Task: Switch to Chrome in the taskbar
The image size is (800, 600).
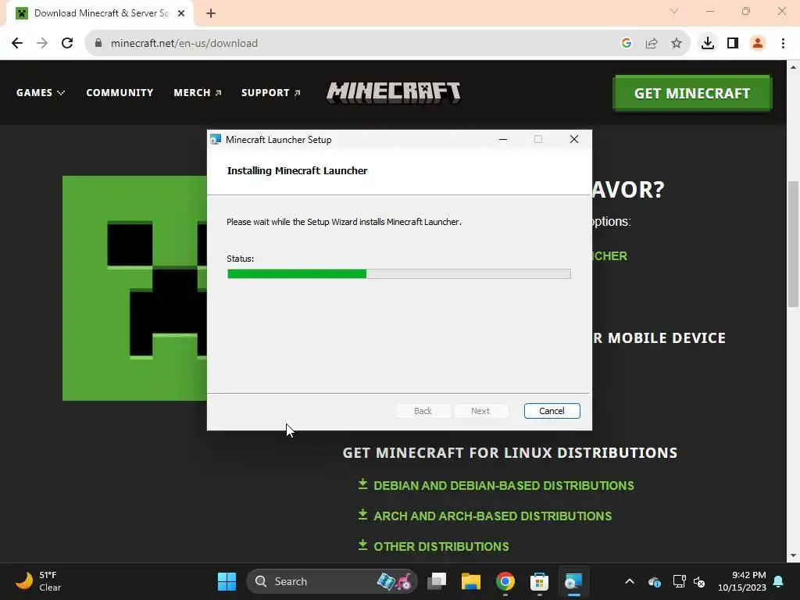Action: tap(505, 581)
